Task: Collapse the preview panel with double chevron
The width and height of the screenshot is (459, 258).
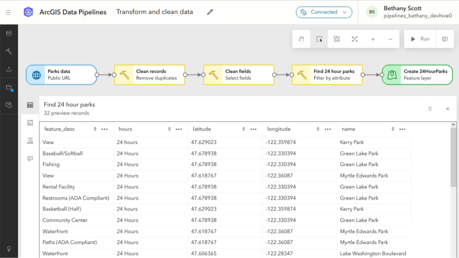Action: pyautogui.click(x=429, y=109)
